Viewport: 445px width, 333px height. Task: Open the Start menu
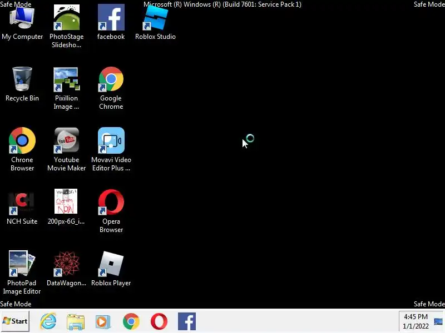[x=15, y=321]
